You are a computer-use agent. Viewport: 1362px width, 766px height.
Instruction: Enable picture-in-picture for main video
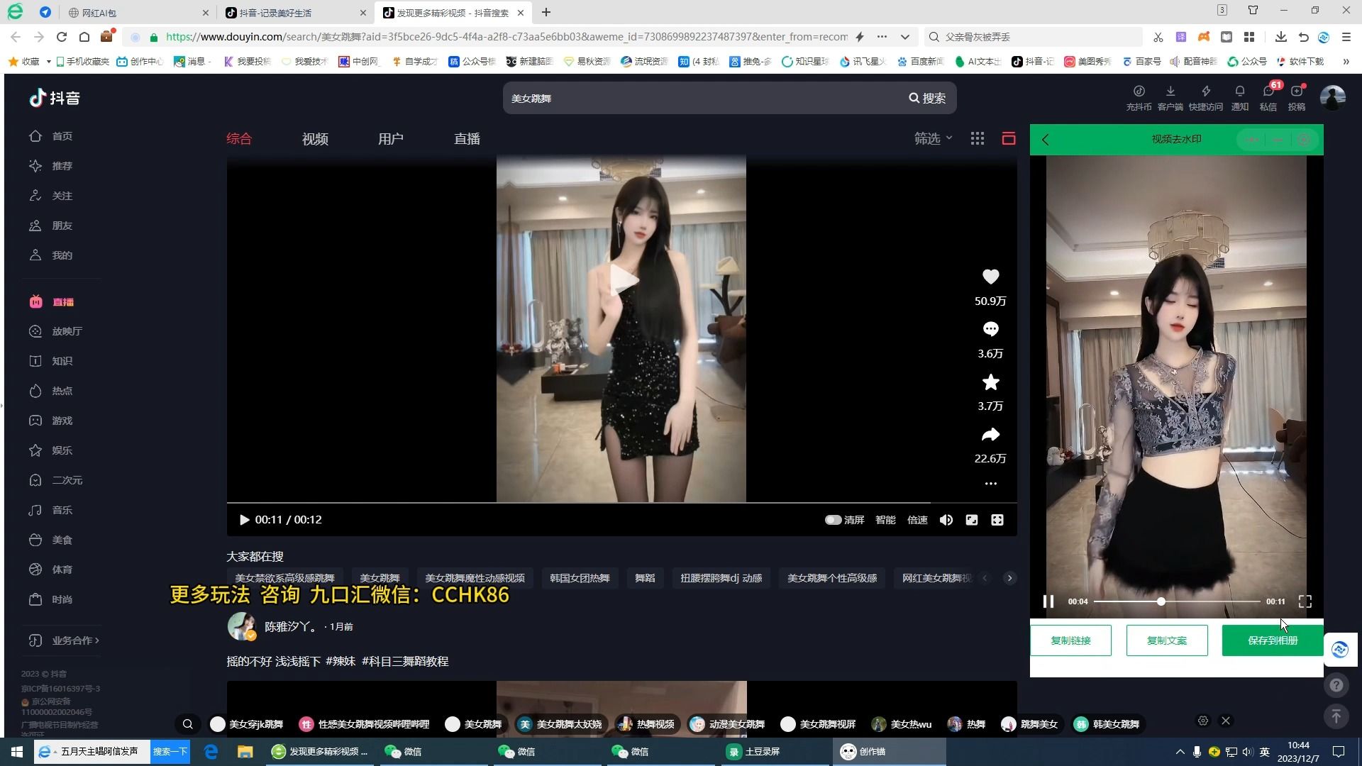click(971, 520)
